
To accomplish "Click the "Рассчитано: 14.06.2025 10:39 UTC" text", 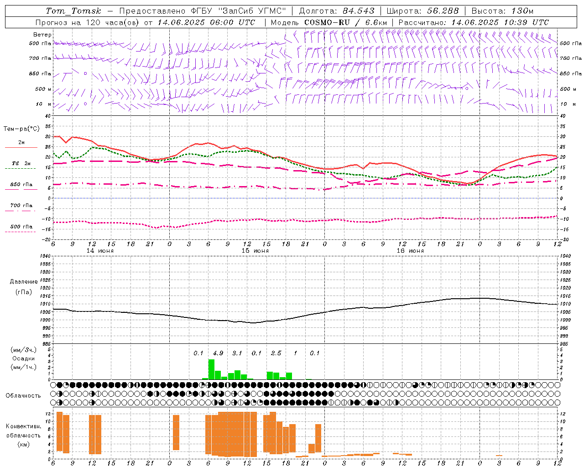I will coord(474,22).
